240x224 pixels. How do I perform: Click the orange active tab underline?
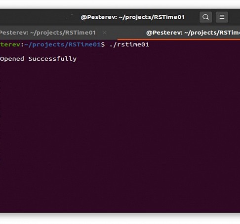point(179,39)
